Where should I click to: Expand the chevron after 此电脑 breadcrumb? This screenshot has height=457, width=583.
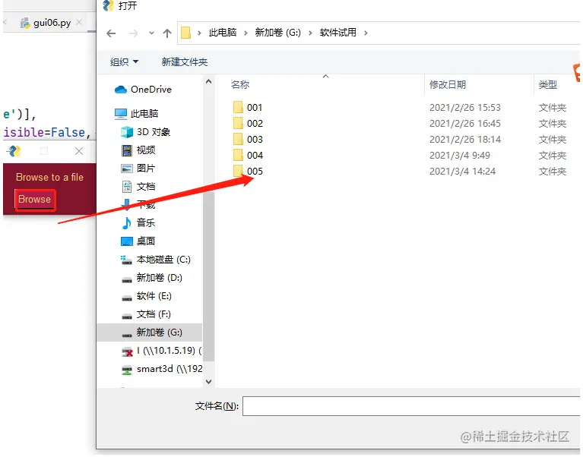coord(246,33)
